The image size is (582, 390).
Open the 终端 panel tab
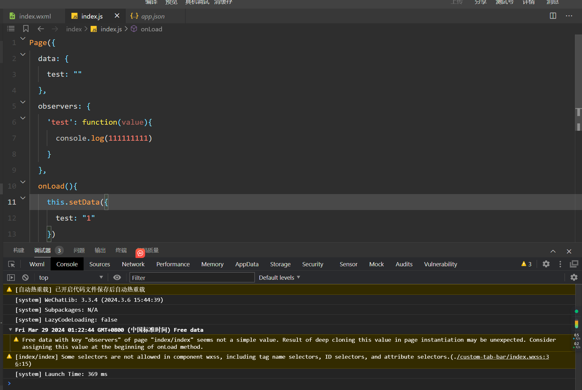(x=121, y=250)
